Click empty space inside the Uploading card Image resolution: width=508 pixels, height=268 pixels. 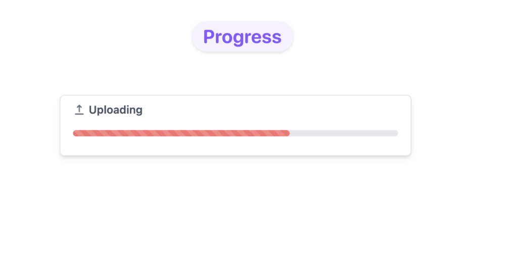(x=253, y=146)
